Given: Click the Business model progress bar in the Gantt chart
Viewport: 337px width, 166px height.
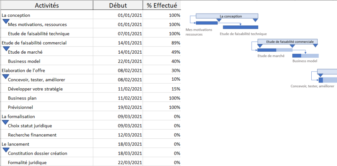Looking at the screenshot, I should (305, 55).
